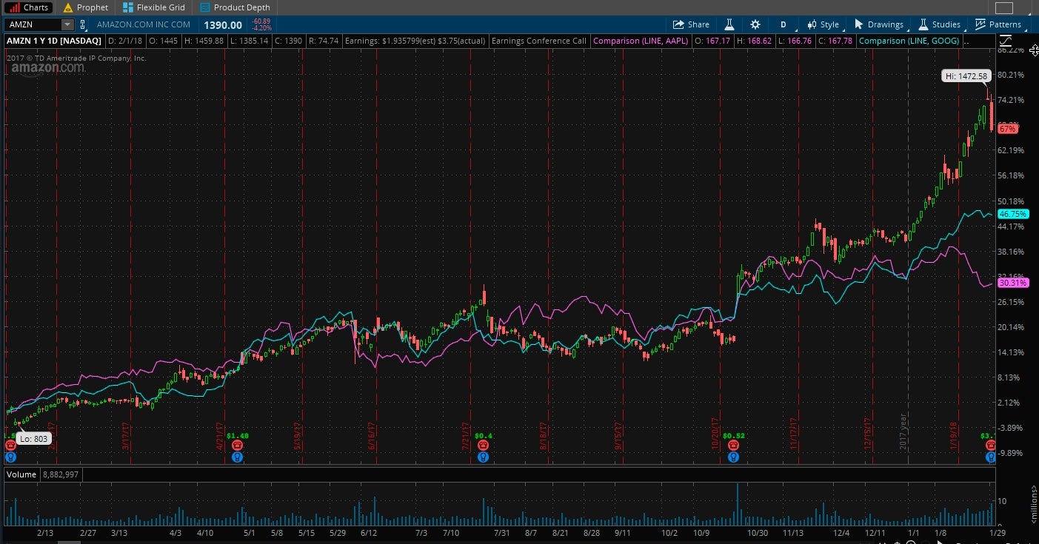Click the 10/30 date on time axis
The image size is (1039, 544).
[x=758, y=533]
